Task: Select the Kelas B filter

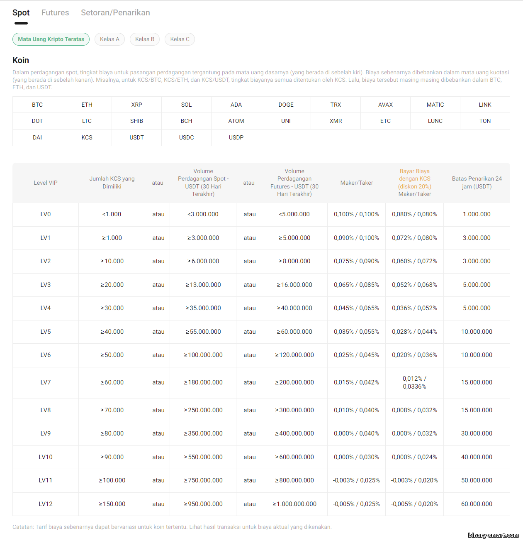Action: coord(145,39)
